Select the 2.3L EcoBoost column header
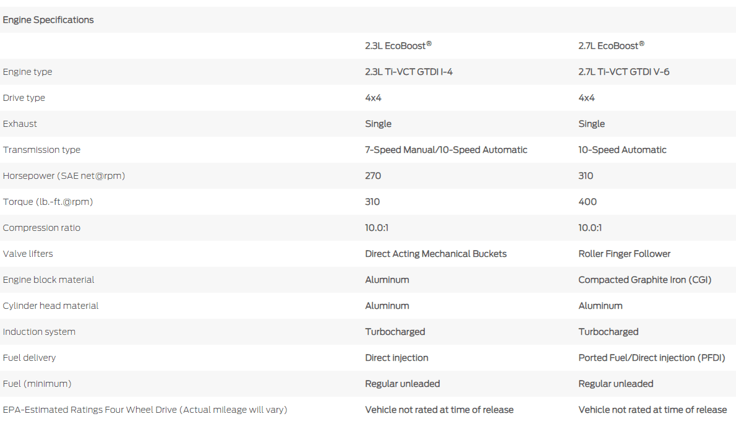This screenshot has height=432, width=736. [x=398, y=46]
